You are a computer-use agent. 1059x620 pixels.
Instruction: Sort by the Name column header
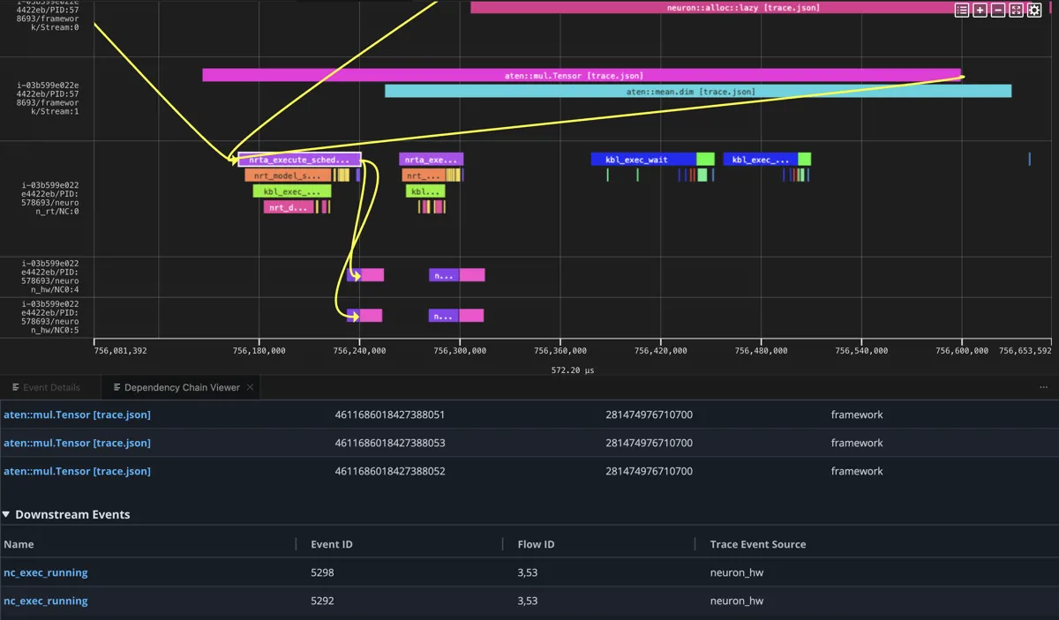pyautogui.click(x=19, y=544)
